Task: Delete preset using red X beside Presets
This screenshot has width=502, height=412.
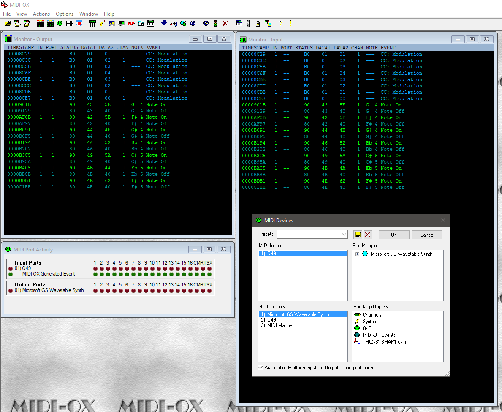Action: click(x=368, y=235)
